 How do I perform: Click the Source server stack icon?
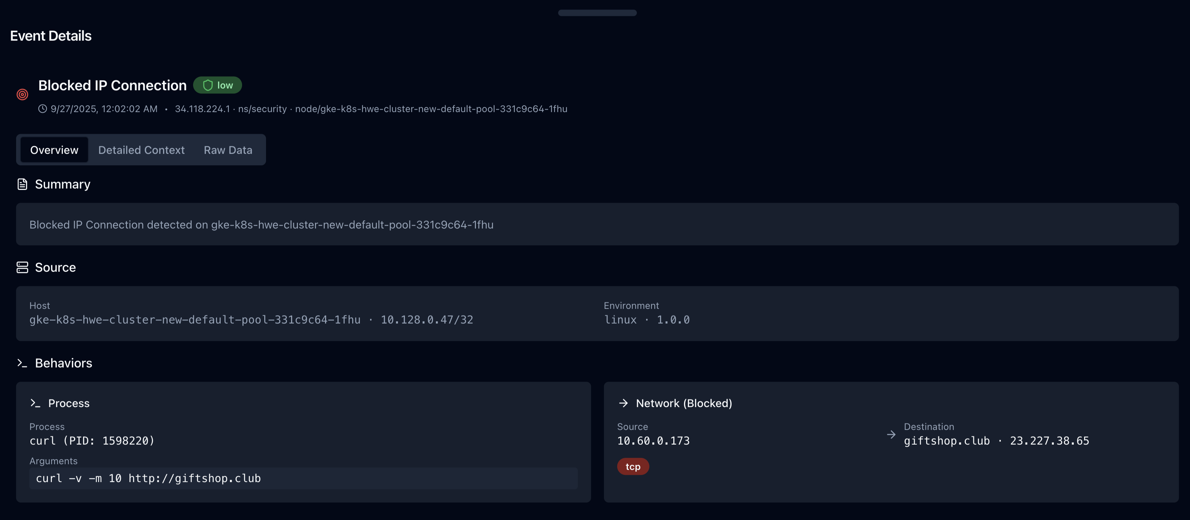(x=22, y=267)
